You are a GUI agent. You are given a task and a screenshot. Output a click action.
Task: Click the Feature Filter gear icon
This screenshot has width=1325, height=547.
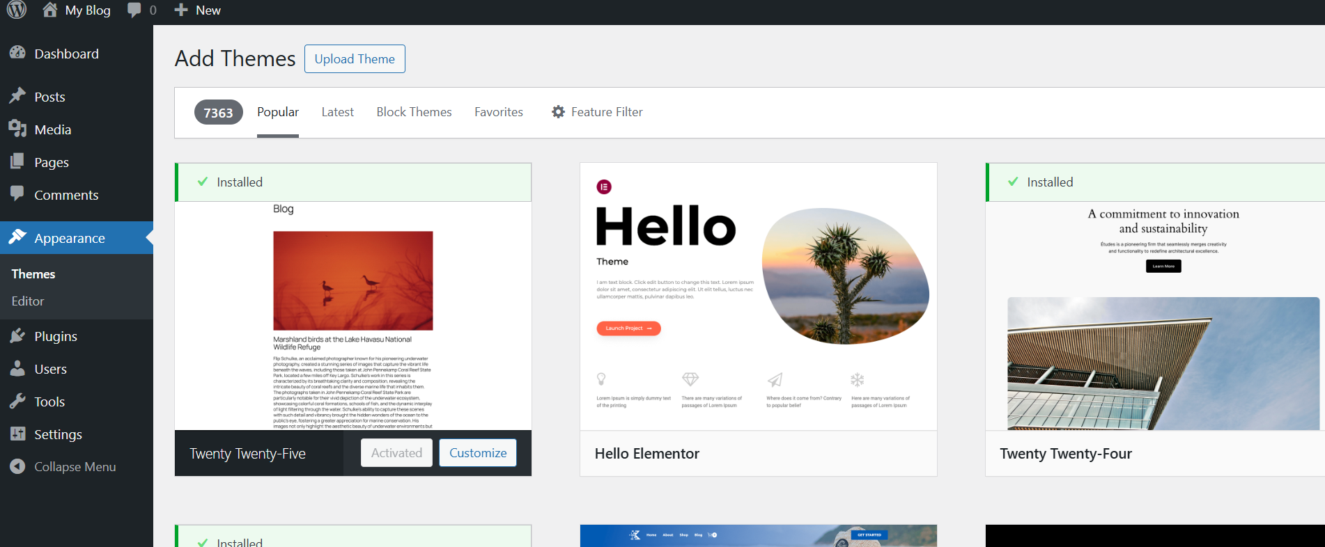click(x=558, y=111)
